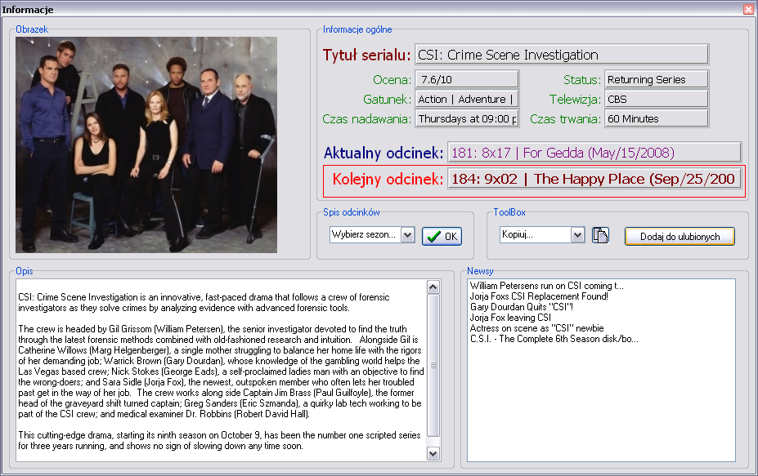Viewport: 758px width, 476px height.
Task: Click the CSI cast picture
Action: click(x=146, y=145)
